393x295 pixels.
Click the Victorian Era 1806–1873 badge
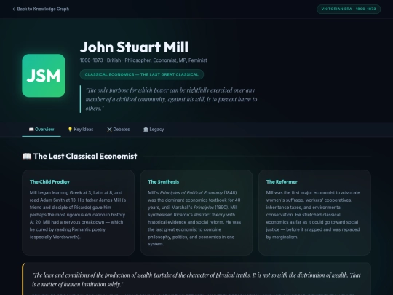coord(349,9)
